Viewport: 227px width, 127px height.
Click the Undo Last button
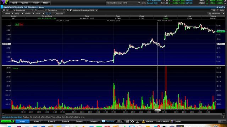(59, 14)
